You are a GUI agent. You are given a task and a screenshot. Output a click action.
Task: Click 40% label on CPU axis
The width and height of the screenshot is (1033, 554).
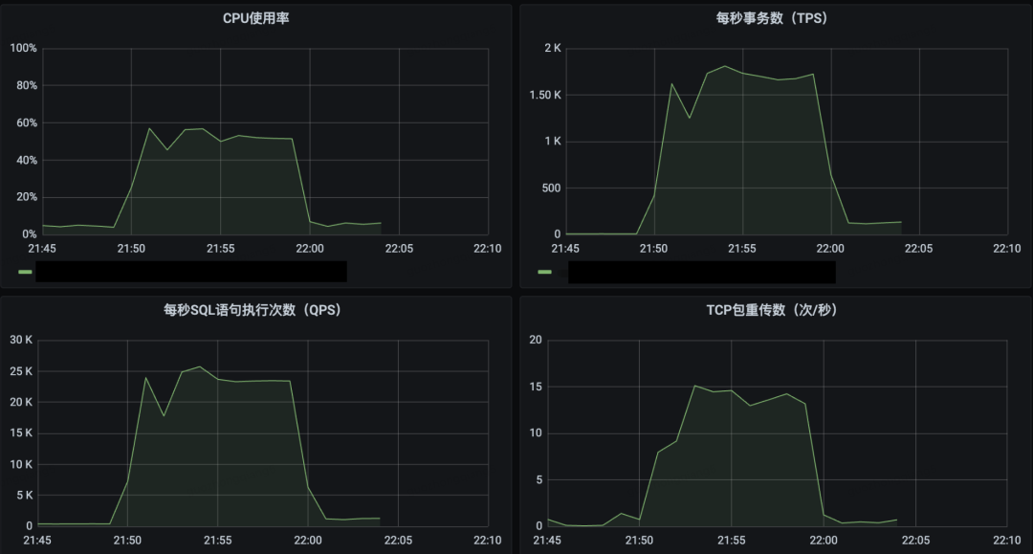[x=27, y=160]
